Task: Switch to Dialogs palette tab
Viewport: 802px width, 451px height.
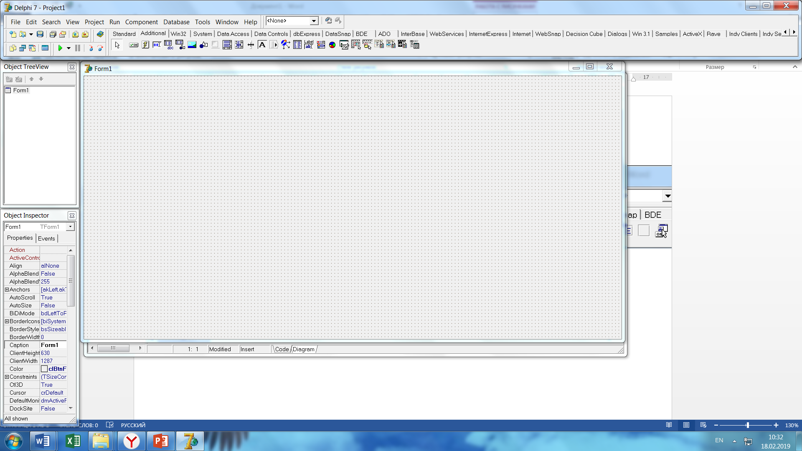Action: tap(617, 34)
